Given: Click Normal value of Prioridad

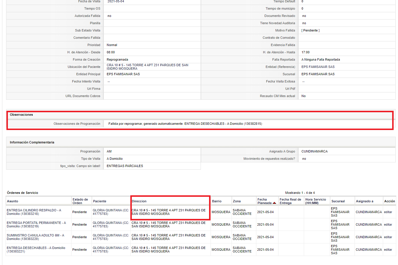Looking at the screenshot, I should point(112,45).
